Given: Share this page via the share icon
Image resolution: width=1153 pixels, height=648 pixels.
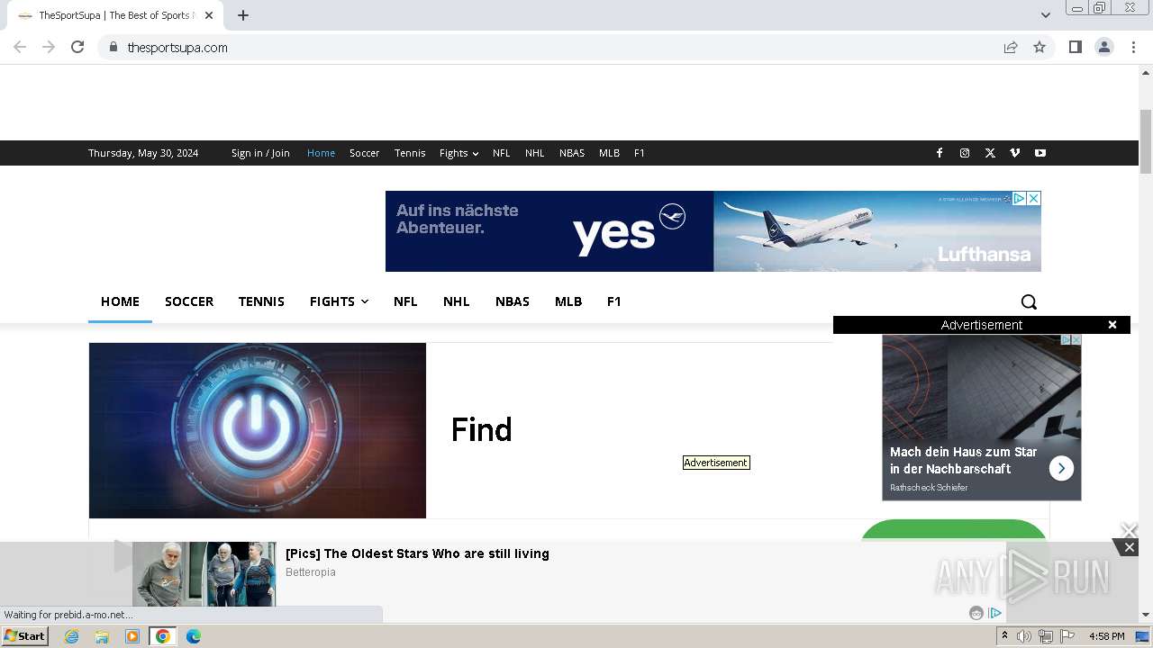Looking at the screenshot, I should coord(1011,47).
